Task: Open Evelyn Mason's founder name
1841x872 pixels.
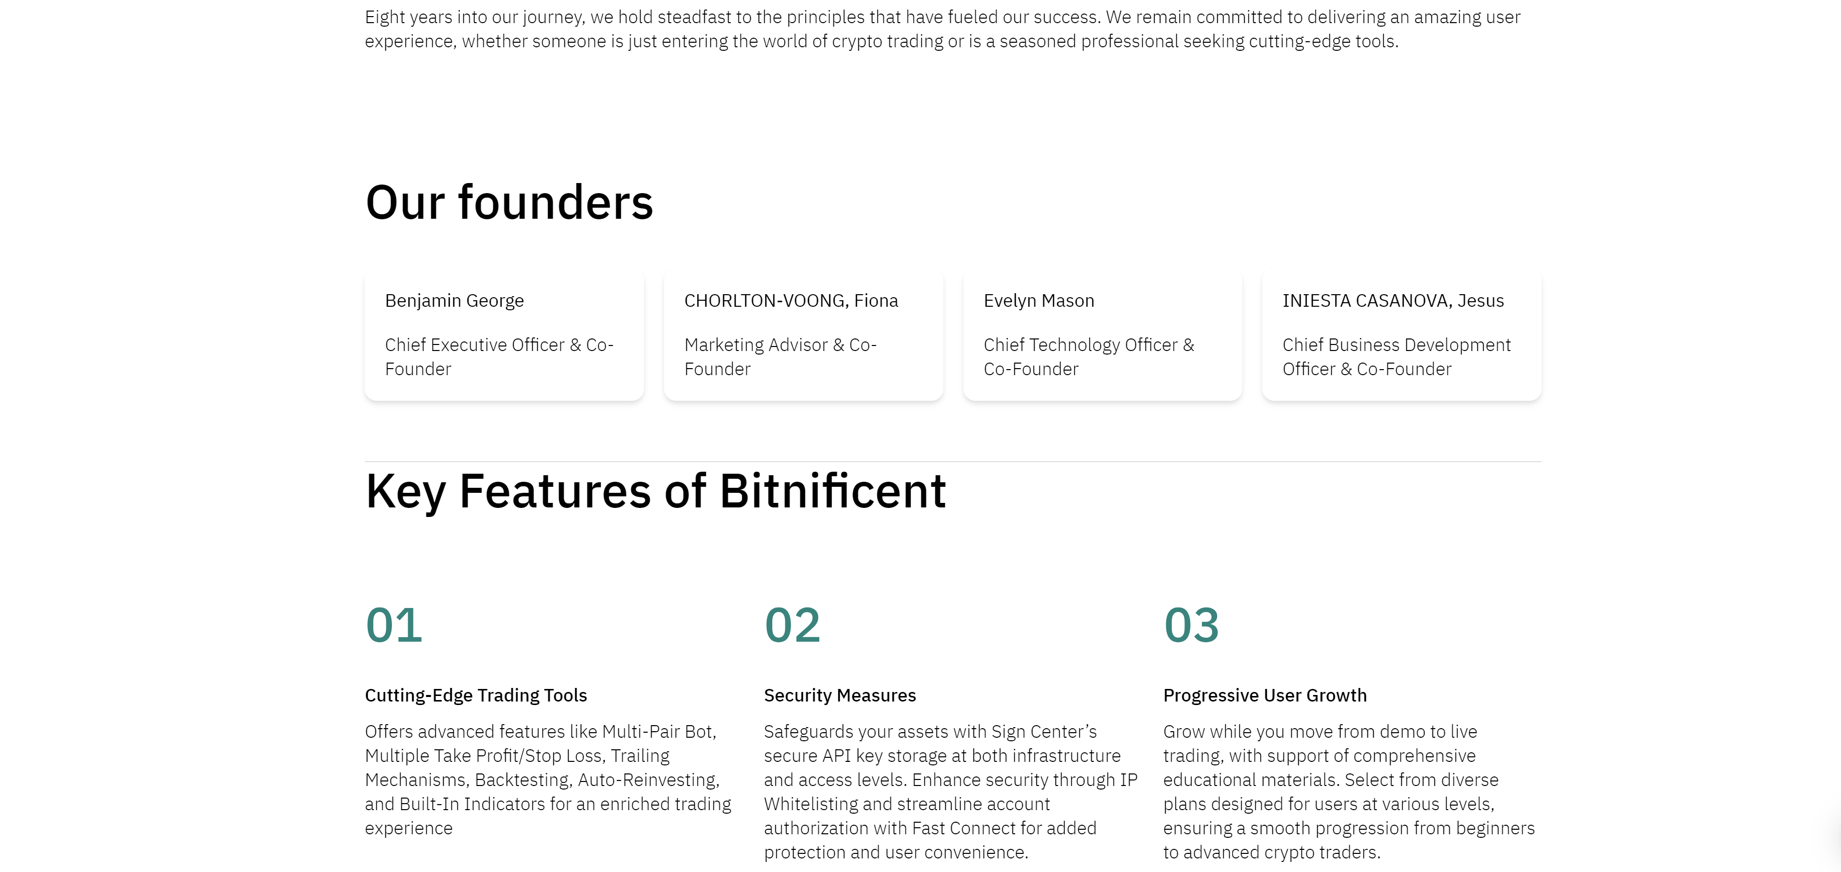Action: coord(1038,301)
